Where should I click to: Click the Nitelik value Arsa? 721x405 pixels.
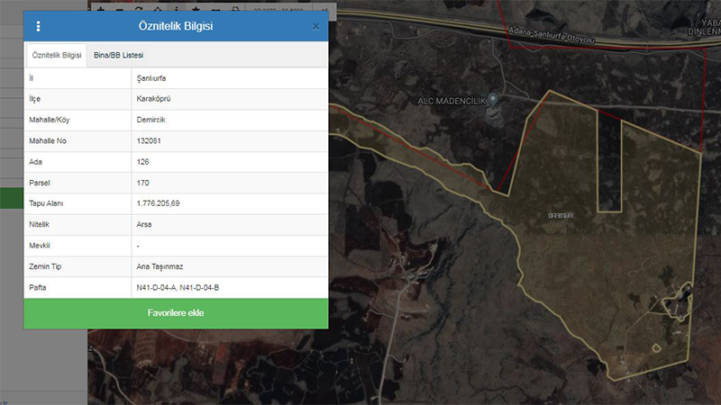tap(144, 224)
